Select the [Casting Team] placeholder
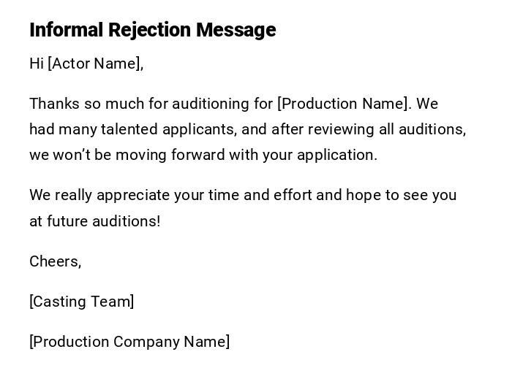This screenshot has height=387, width=512. tap(81, 302)
